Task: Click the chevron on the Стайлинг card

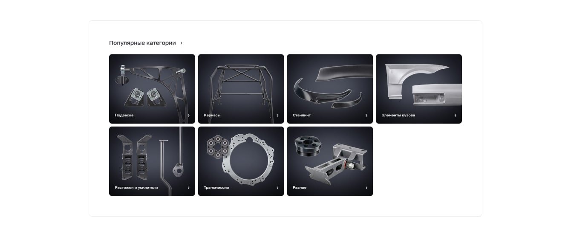Action: pyautogui.click(x=366, y=116)
